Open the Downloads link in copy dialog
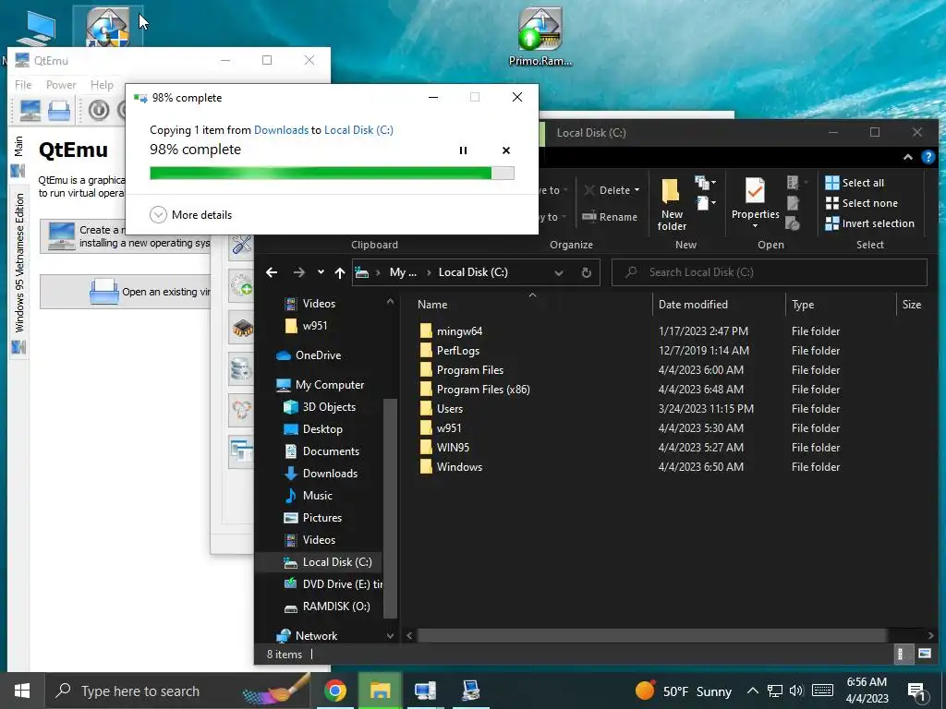 [281, 129]
